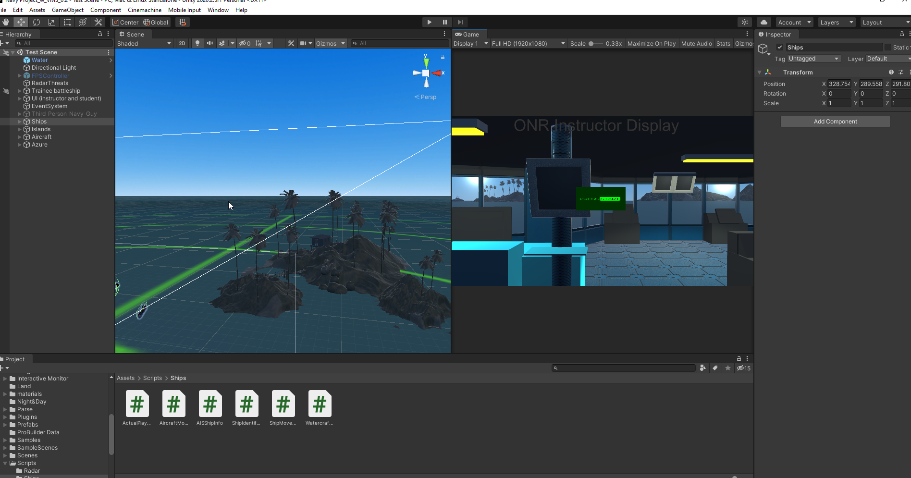Select the Scale tool

(x=52, y=22)
